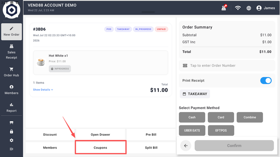Screen dimensions: 280x157
Task: Click the Members button below order
Action: tap(50, 148)
